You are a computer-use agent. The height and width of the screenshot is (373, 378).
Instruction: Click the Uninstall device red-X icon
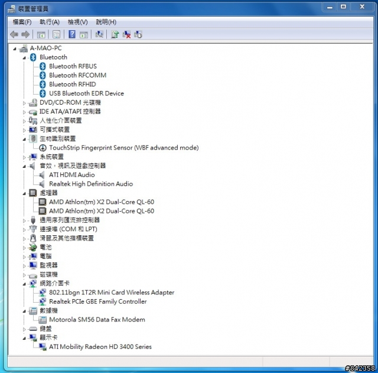(126, 34)
